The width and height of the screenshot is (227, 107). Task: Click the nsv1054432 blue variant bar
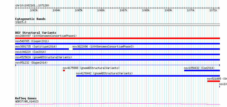[x=202, y=70]
